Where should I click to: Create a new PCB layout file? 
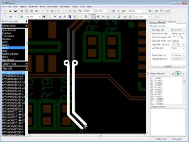coord(6,11)
